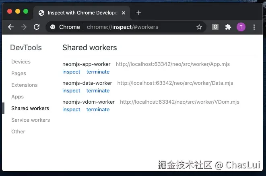The width and height of the screenshot is (266, 176).
Task: Terminate the neomjs-vdom-worker
Action: coord(98,110)
